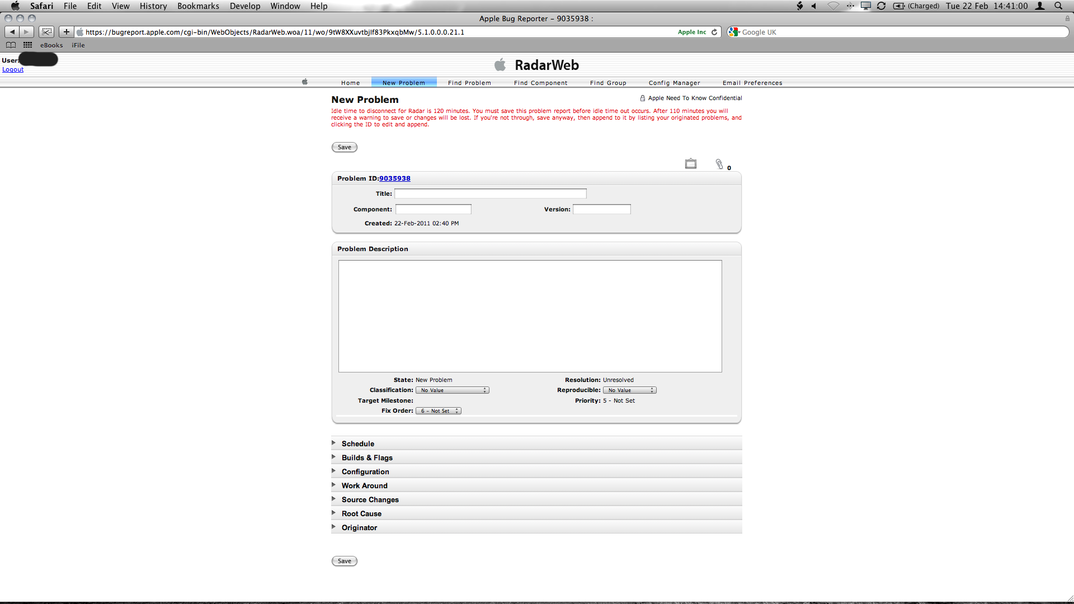Click the Google UK search field
The height and width of the screenshot is (604, 1074).
(x=898, y=32)
